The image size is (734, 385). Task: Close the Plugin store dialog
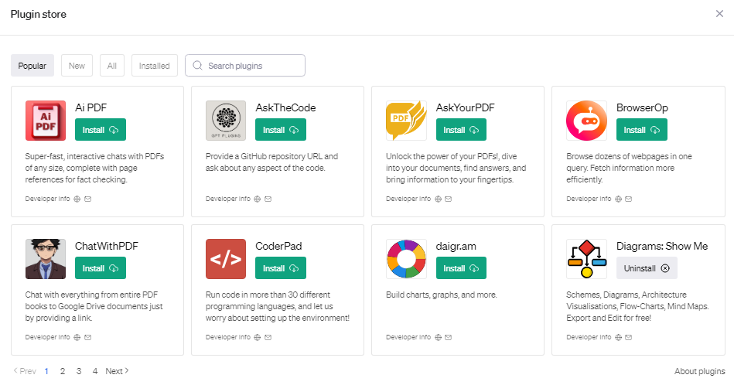click(719, 14)
